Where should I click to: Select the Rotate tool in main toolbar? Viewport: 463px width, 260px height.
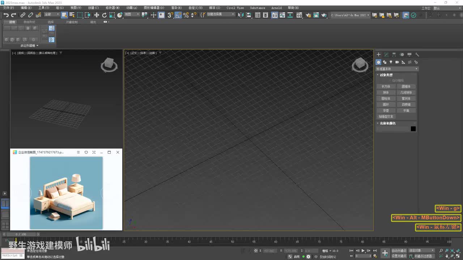(x=104, y=15)
